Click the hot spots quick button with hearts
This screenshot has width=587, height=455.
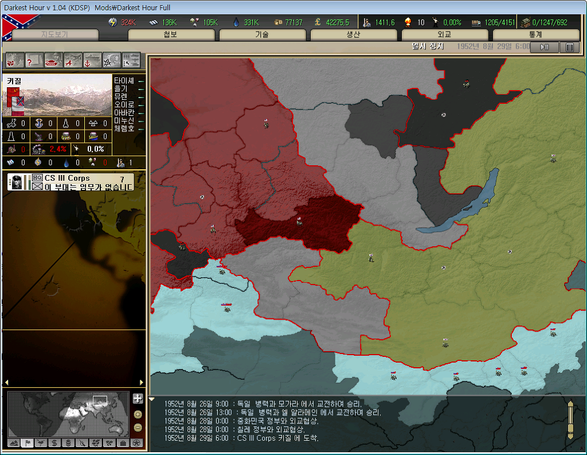tap(15, 60)
